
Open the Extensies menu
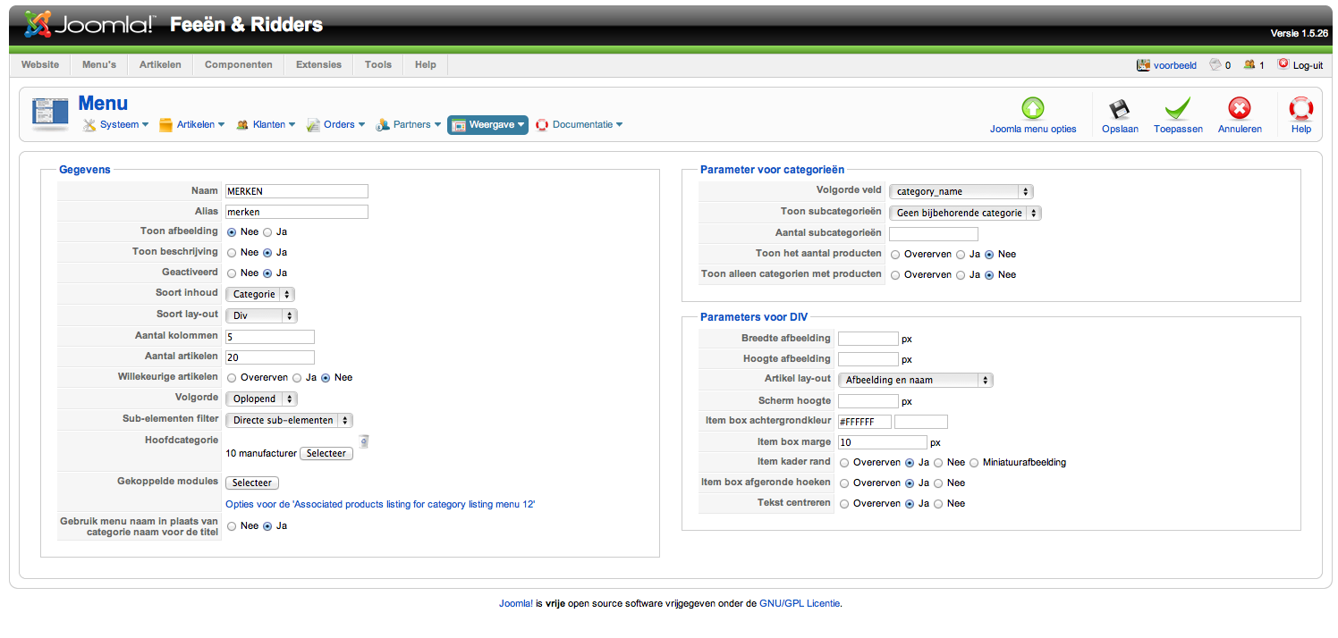[x=318, y=64]
